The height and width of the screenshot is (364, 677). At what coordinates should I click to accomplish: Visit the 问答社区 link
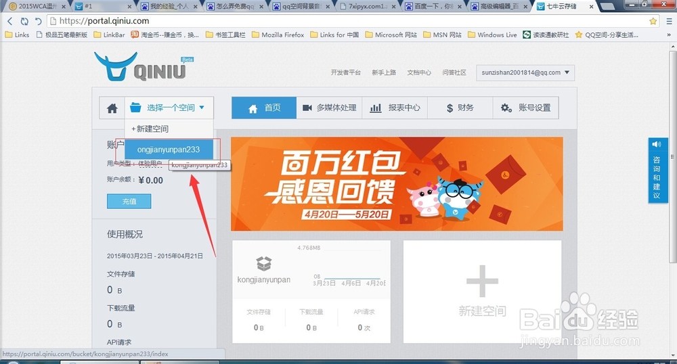coord(454,72)
